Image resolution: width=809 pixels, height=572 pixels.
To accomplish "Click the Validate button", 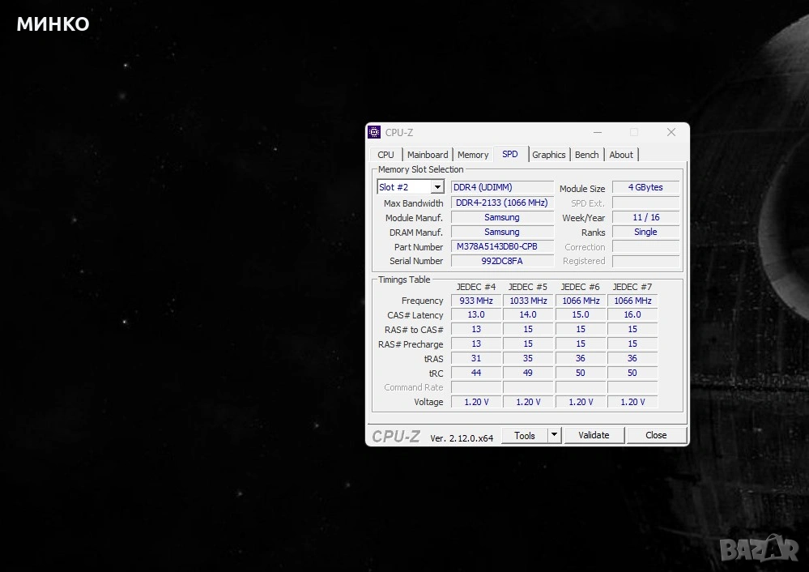I will (594, 435).
